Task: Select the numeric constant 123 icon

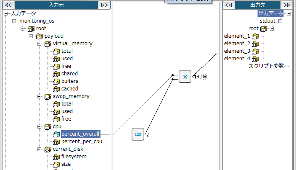Action: 138,134
